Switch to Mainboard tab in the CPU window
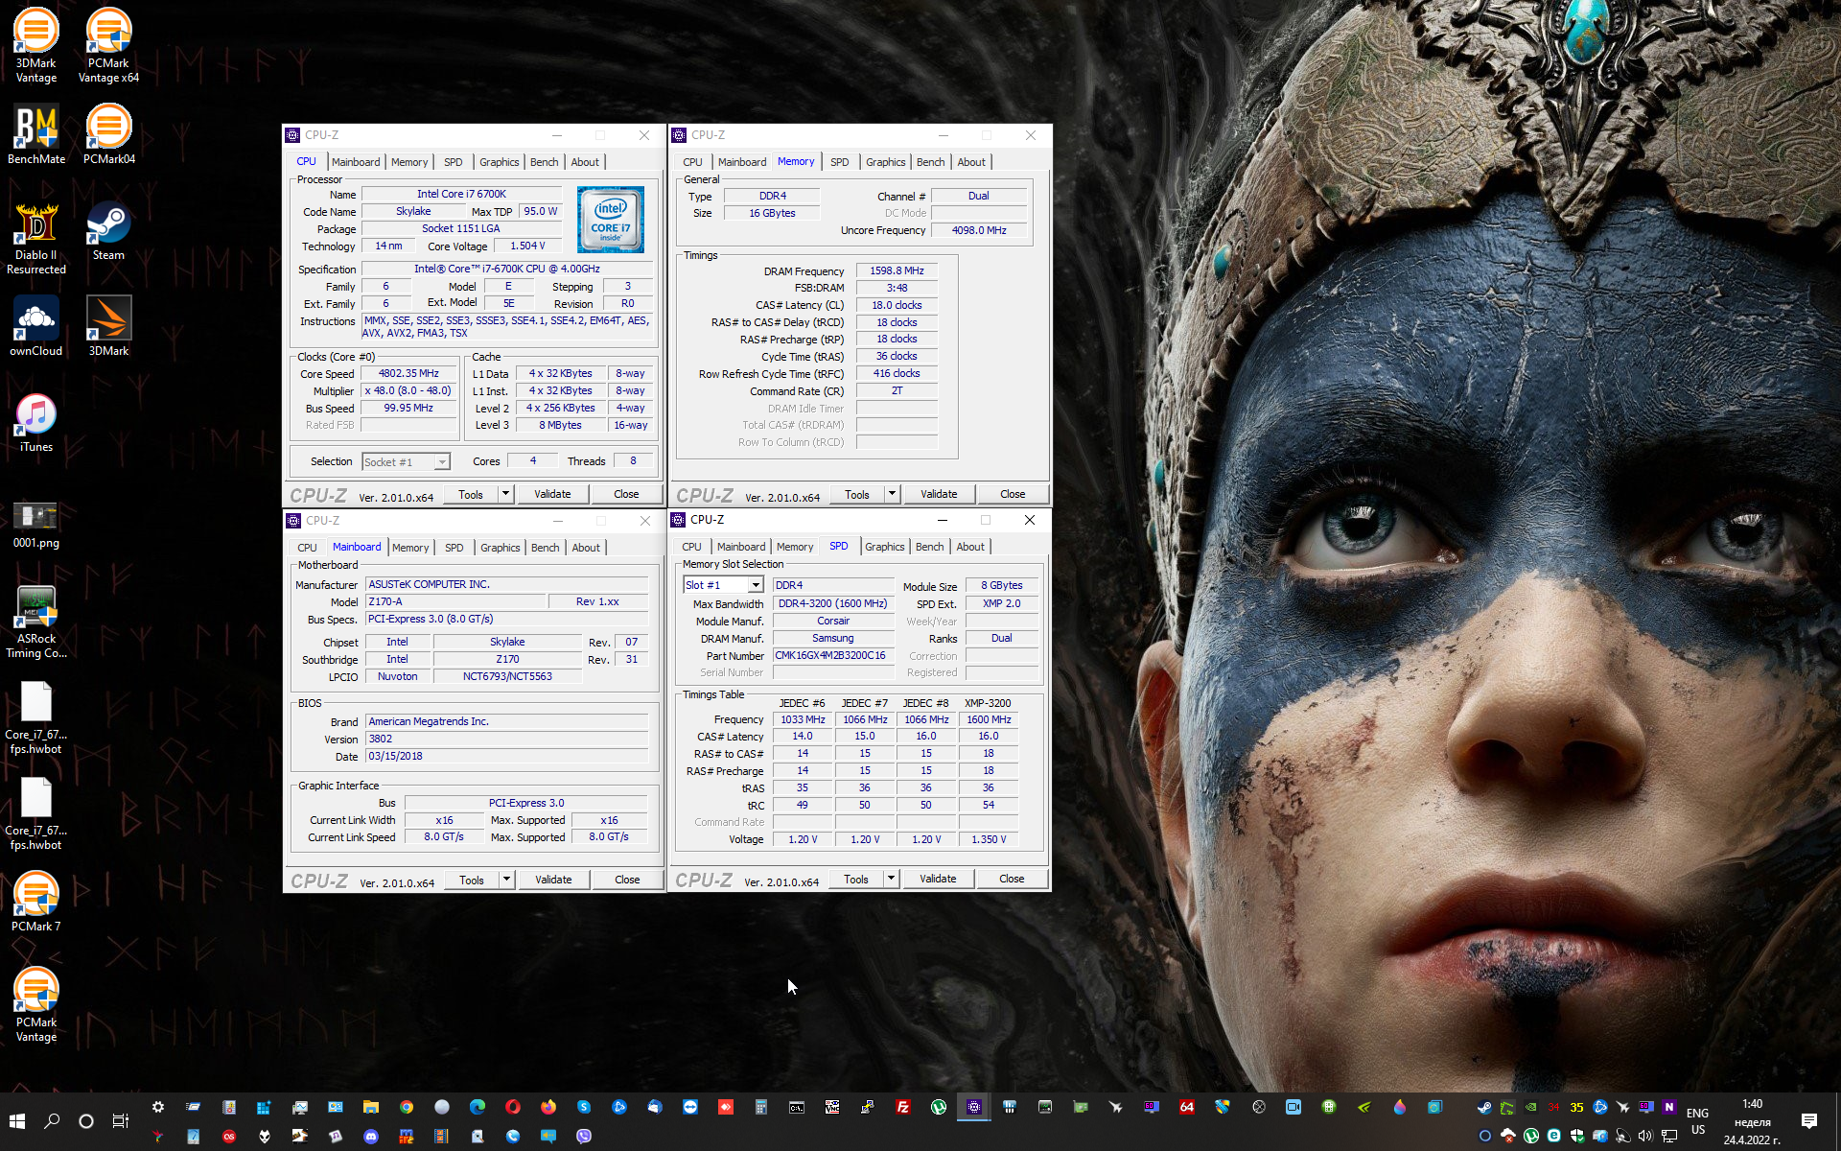The height and width of the screenshot is (1151, 1841). 356,162
